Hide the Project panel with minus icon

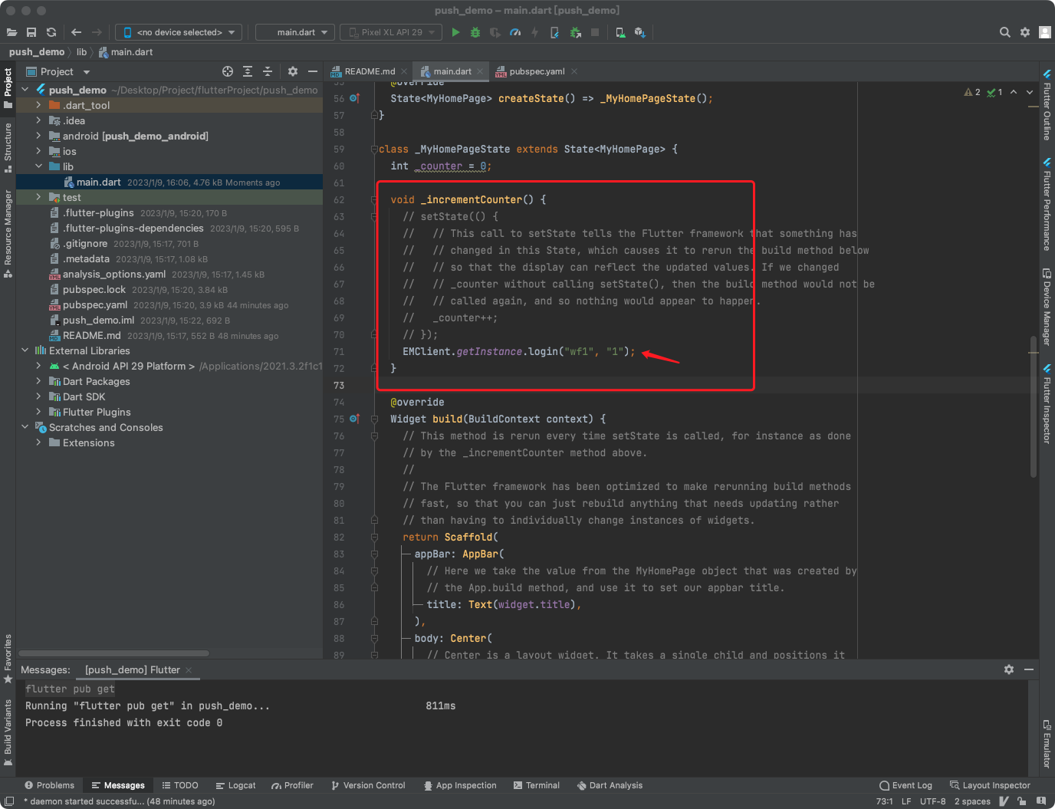click(313, 71)
